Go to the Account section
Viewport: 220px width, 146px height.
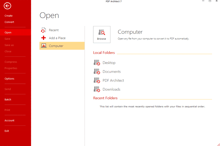9,121
